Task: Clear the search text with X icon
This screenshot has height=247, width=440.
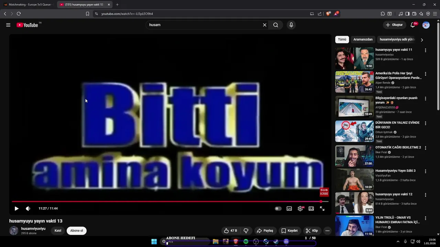Action: coord(265,25)
